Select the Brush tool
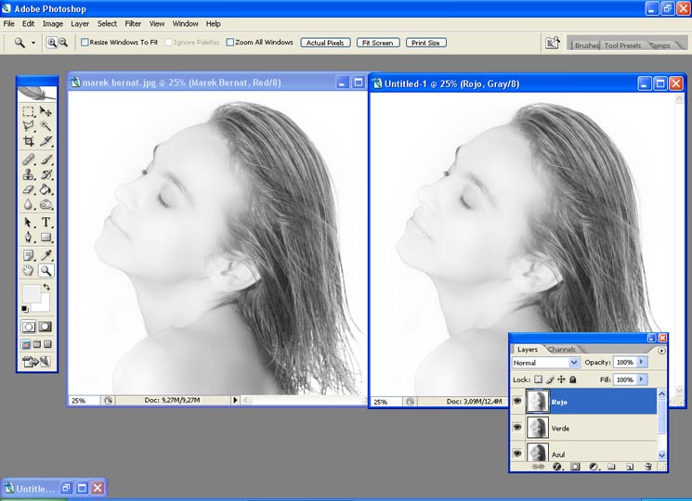Screen dimensions: 692x501 (x=46, y=159)
